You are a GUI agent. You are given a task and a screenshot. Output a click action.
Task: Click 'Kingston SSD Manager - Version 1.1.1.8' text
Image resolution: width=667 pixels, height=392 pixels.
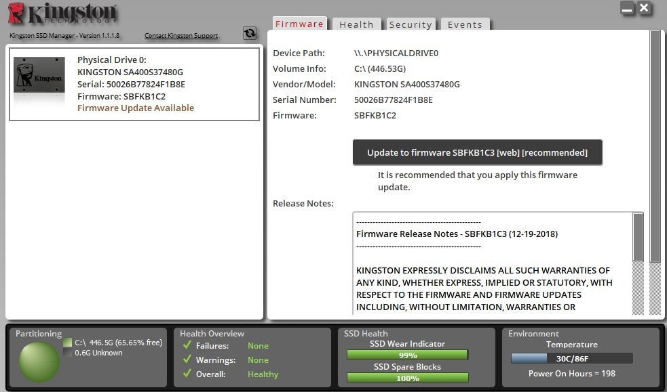click(64, 36)
